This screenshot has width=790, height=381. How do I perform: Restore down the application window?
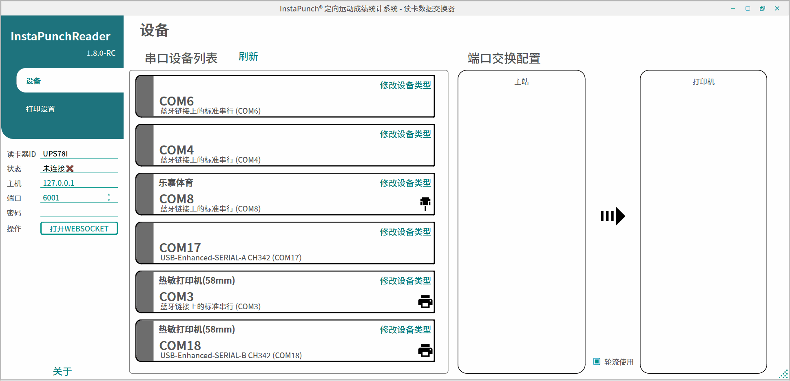coord(762,9)
